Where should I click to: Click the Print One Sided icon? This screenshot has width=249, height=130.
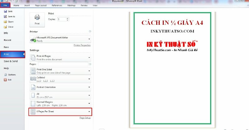coord(33,71)
